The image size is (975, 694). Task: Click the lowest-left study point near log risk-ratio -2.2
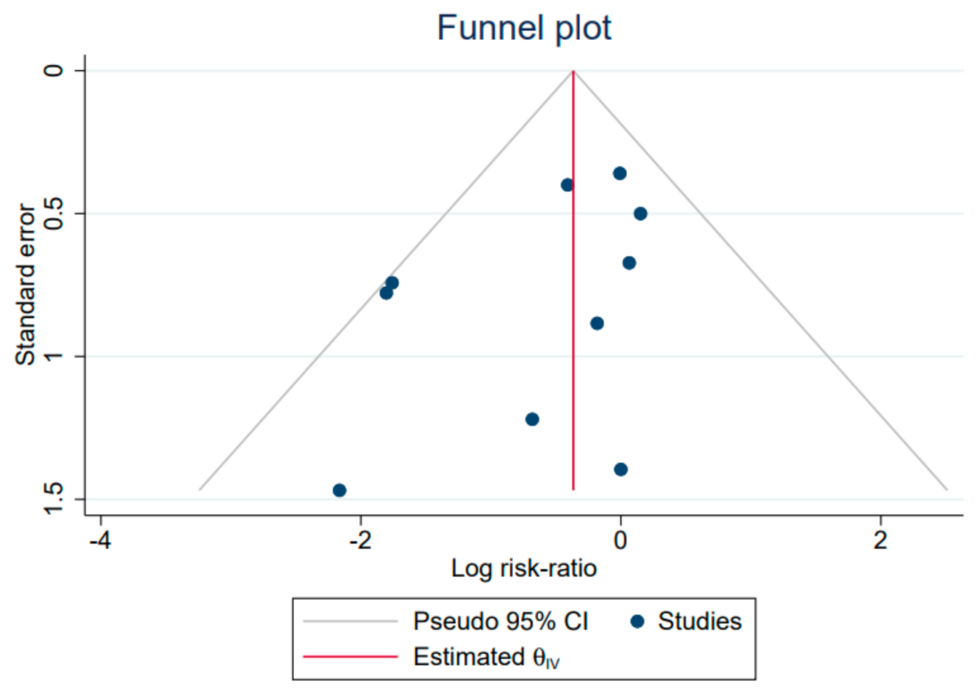(339, 490)
